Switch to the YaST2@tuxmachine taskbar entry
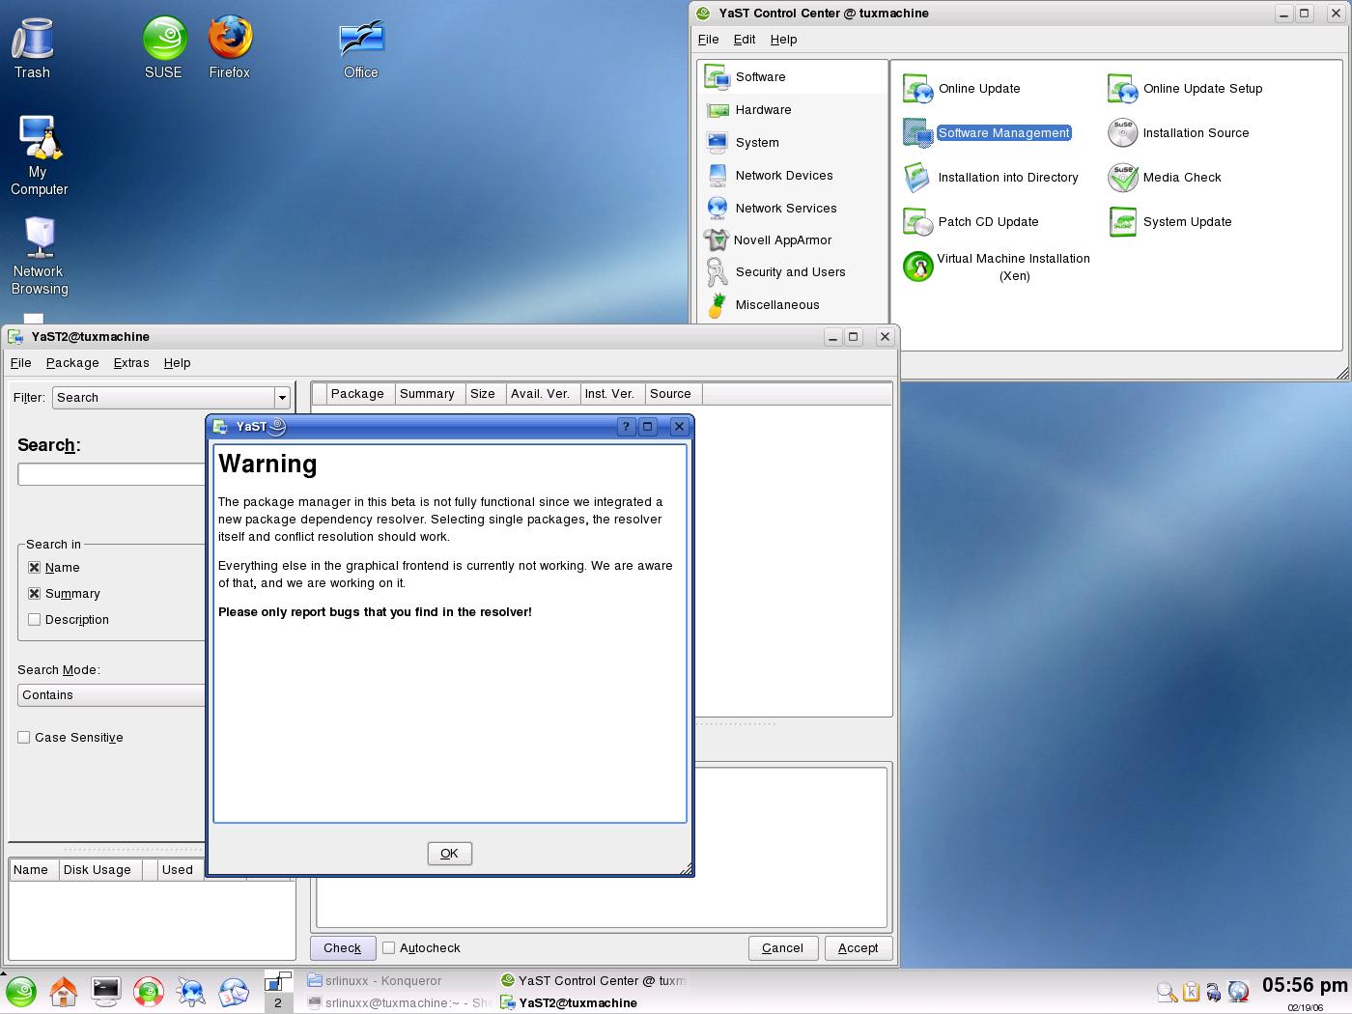1352x1014 pixels. point(593,1002)
